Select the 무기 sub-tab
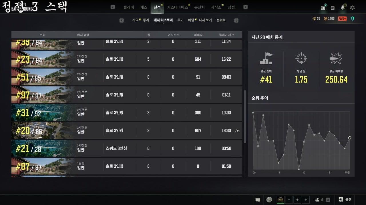 click(180, 20)
